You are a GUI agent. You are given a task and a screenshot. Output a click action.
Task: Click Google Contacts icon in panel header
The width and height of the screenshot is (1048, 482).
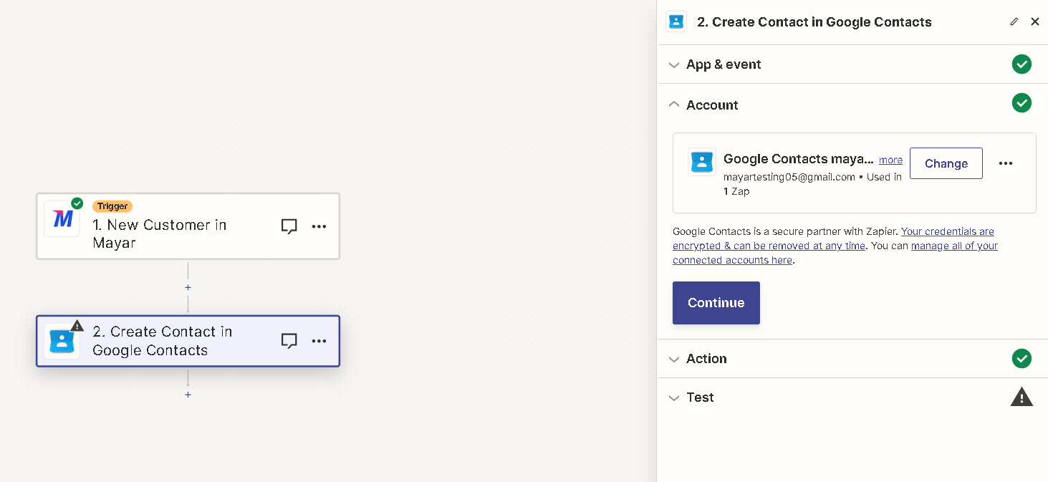676,21
